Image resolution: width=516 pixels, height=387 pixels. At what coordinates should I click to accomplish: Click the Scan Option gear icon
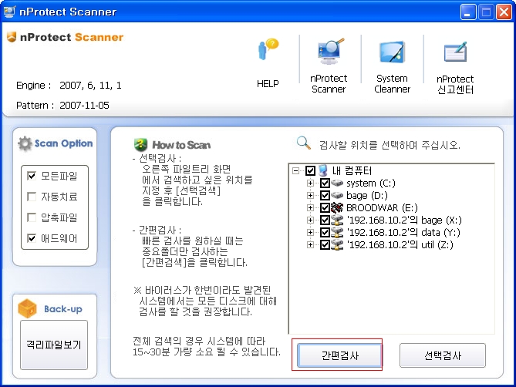click(x=25, y=143)
